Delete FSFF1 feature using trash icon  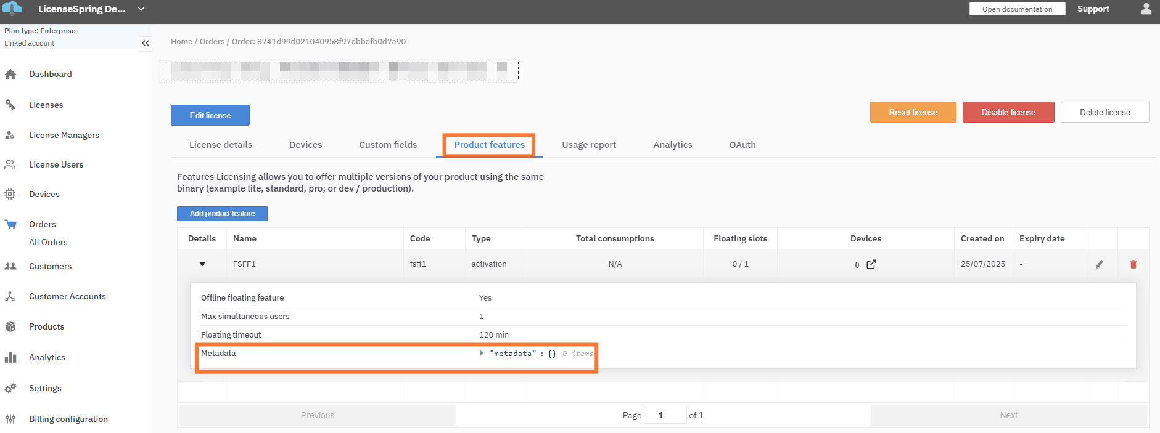coord(1133,264)
